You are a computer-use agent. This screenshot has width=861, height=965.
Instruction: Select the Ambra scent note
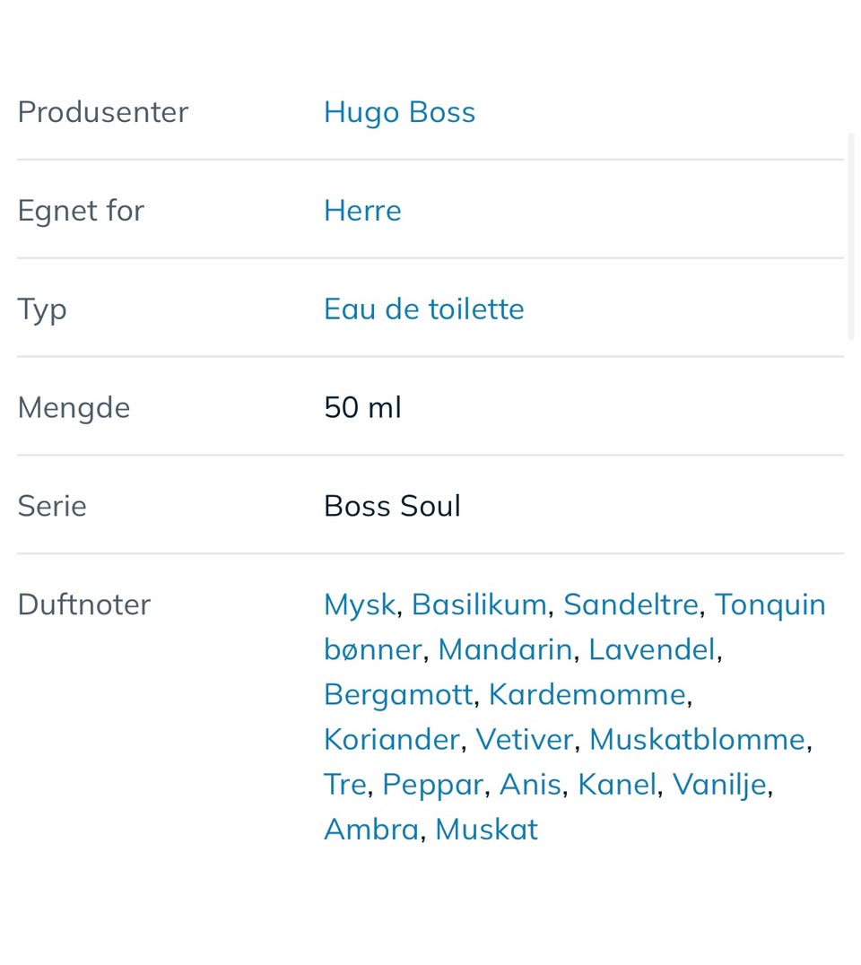point(371,830)
